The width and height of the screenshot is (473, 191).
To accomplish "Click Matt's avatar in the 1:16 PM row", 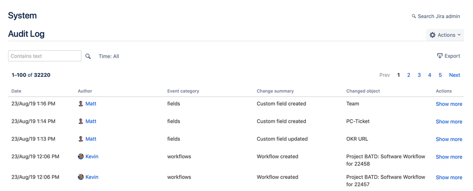I will [x=81, y=104].
